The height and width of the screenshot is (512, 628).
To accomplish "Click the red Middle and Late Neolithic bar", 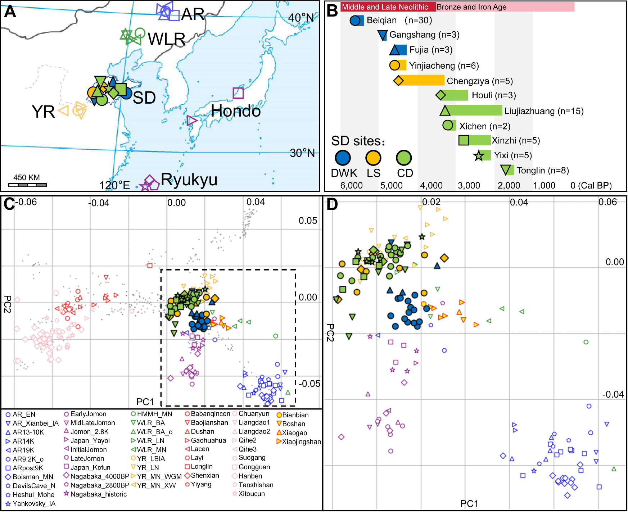I will (x=388, y=7).
